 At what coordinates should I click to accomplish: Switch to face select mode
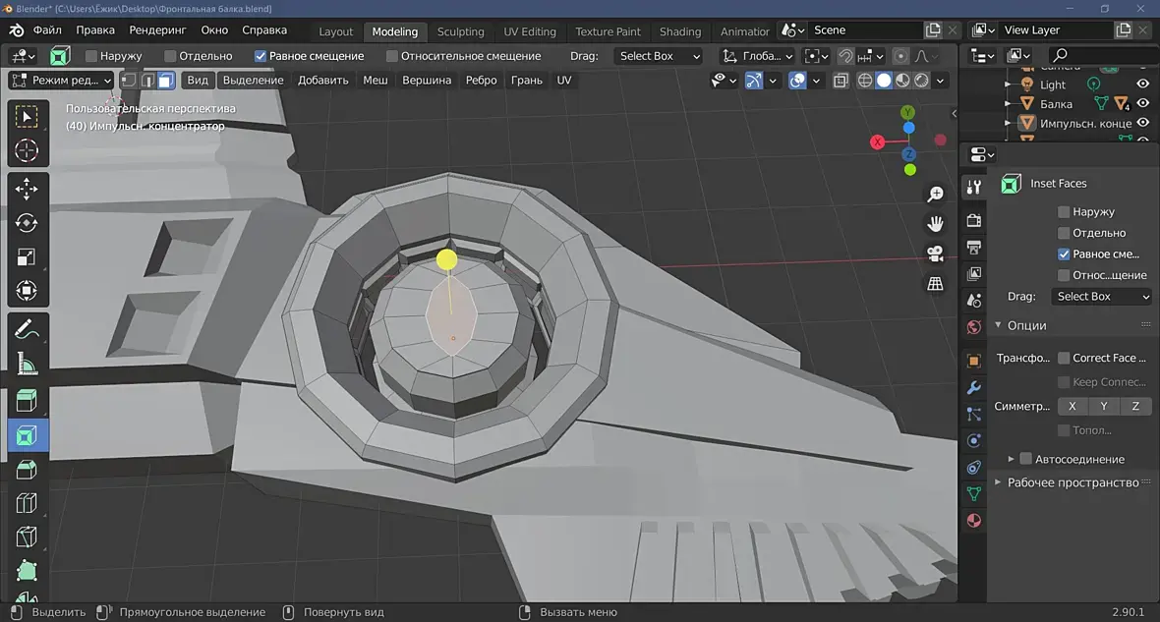click(166, 81)
